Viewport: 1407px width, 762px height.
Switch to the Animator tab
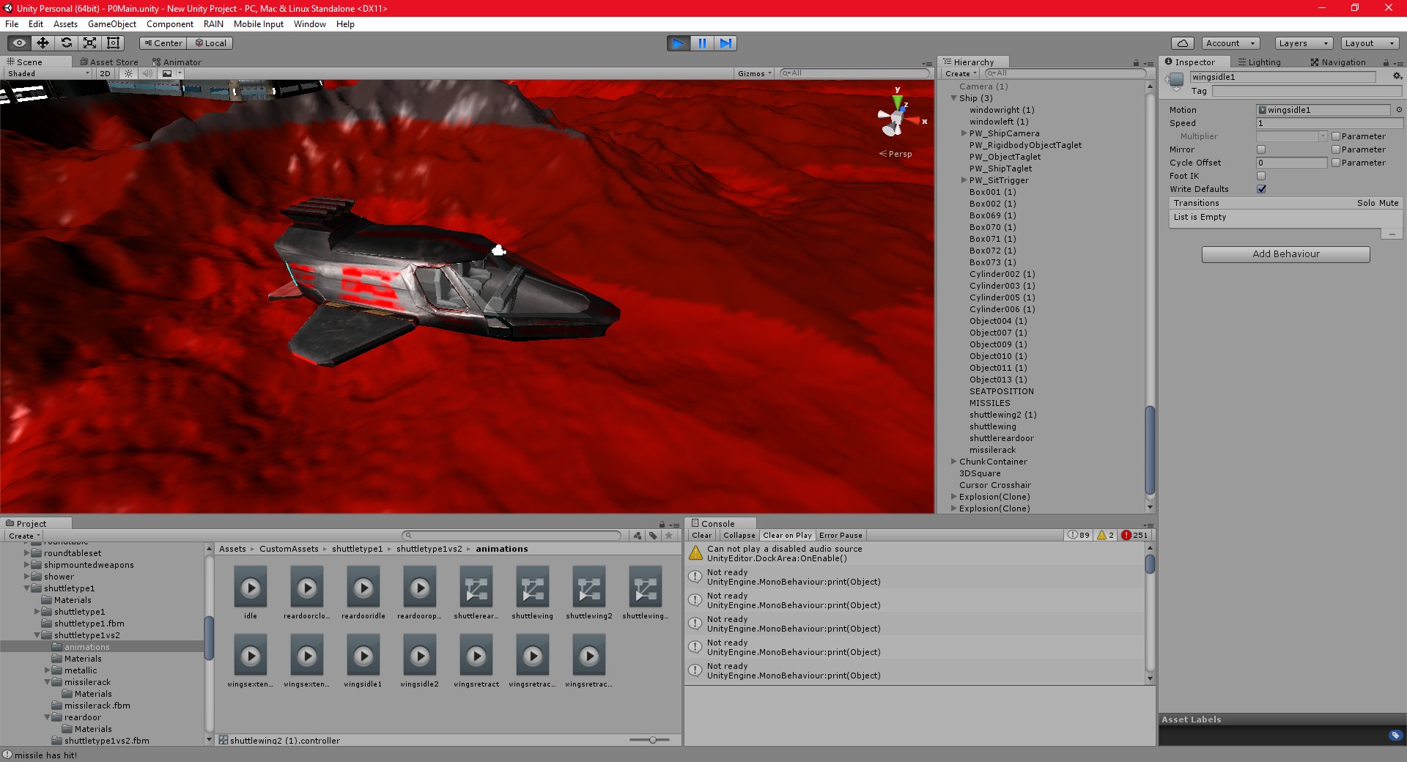tap(177, 62)
